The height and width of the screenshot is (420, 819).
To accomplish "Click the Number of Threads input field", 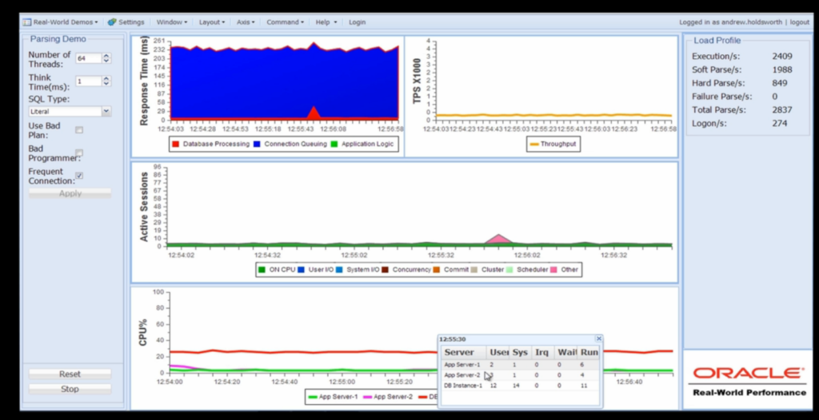I will coord(88,58).
